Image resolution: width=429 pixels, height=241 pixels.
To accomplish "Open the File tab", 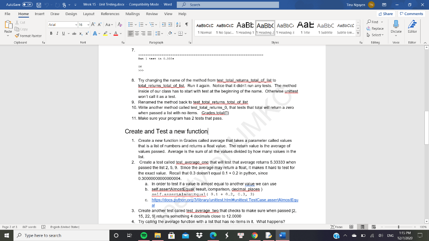I will tap(8, 14).
